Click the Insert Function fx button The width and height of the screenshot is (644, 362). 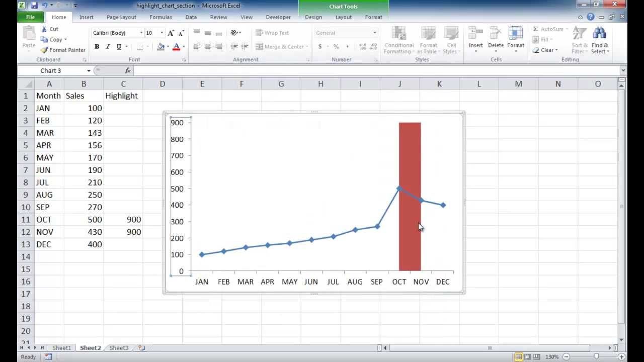tap(128, 71)
